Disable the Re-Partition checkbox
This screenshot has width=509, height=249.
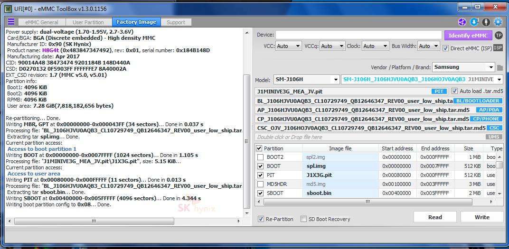tap(261, 219)
